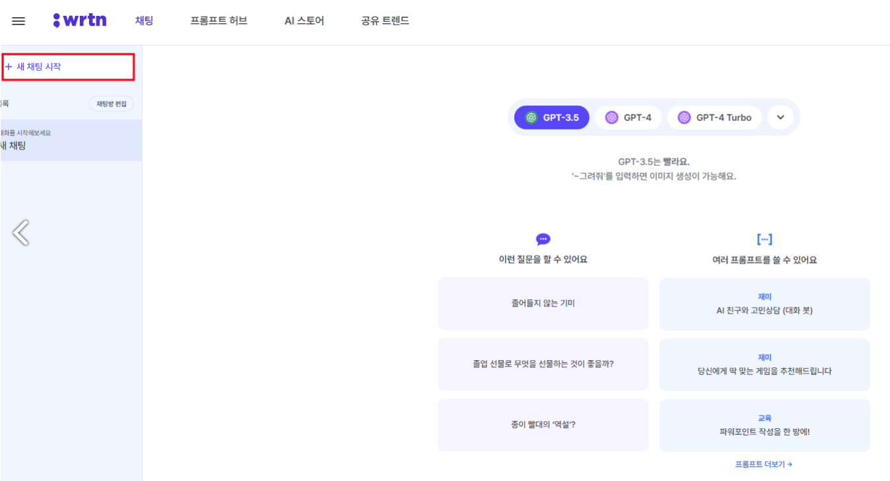Image resolution: width=890 pixels, height=481 pixels.
Task: Open the 프롬프트 허브 tab
Action: (219, 20)
